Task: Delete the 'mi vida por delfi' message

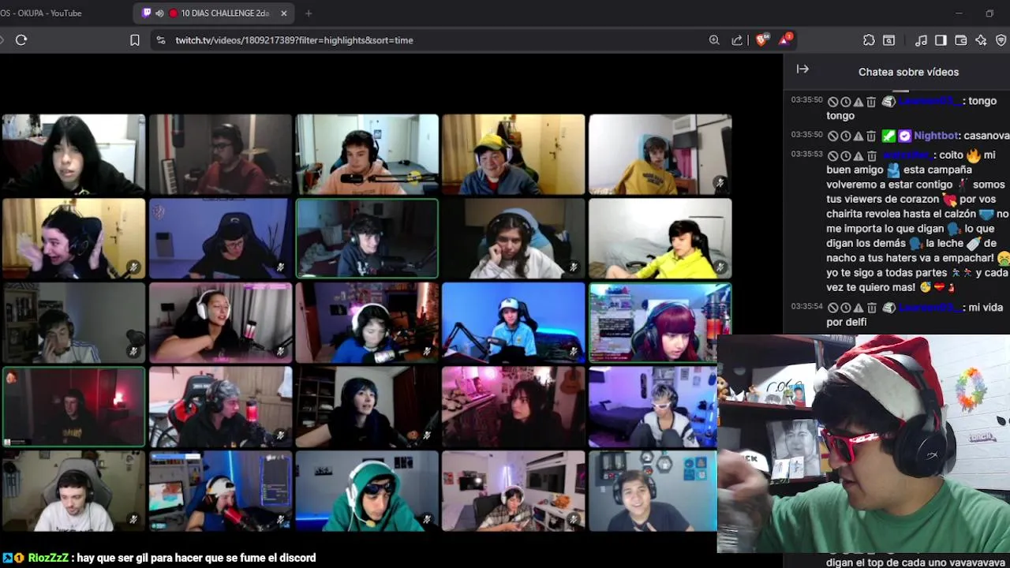Action: click(871, 308)
